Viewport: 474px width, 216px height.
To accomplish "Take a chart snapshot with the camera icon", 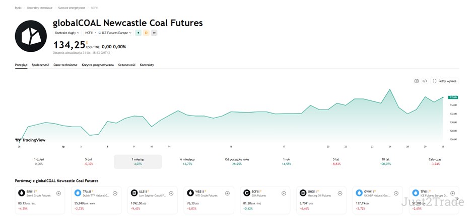I will click(416, 81).
